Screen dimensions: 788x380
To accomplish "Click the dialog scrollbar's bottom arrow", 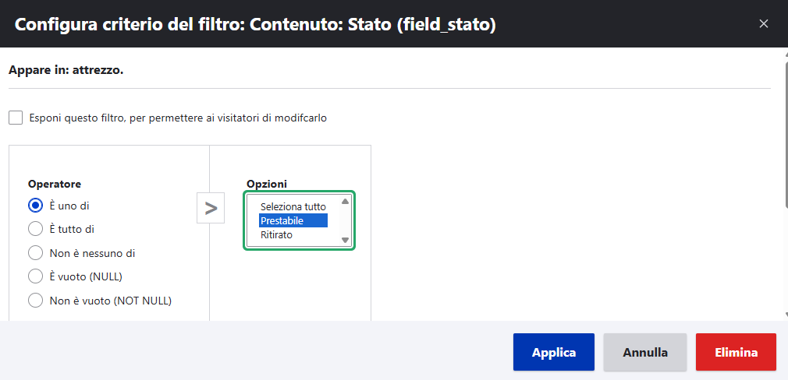I will (x=784, y=314).
